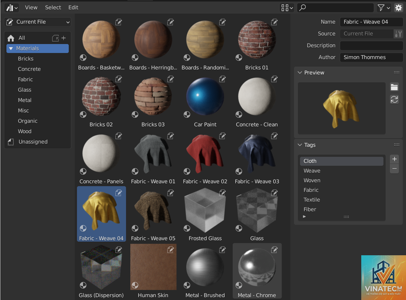Select Boards - Herringbone material thumbnail
This screenshot has height=300, width=406.
153,40
